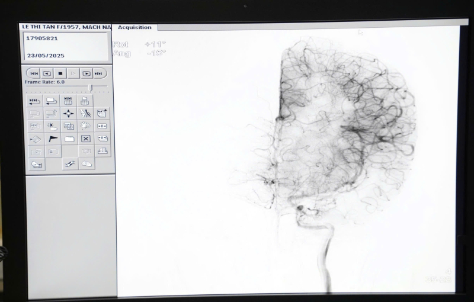Viewport: 474px width, 302px height.
Task: Jump to the first frame
Action: (34, 73)
